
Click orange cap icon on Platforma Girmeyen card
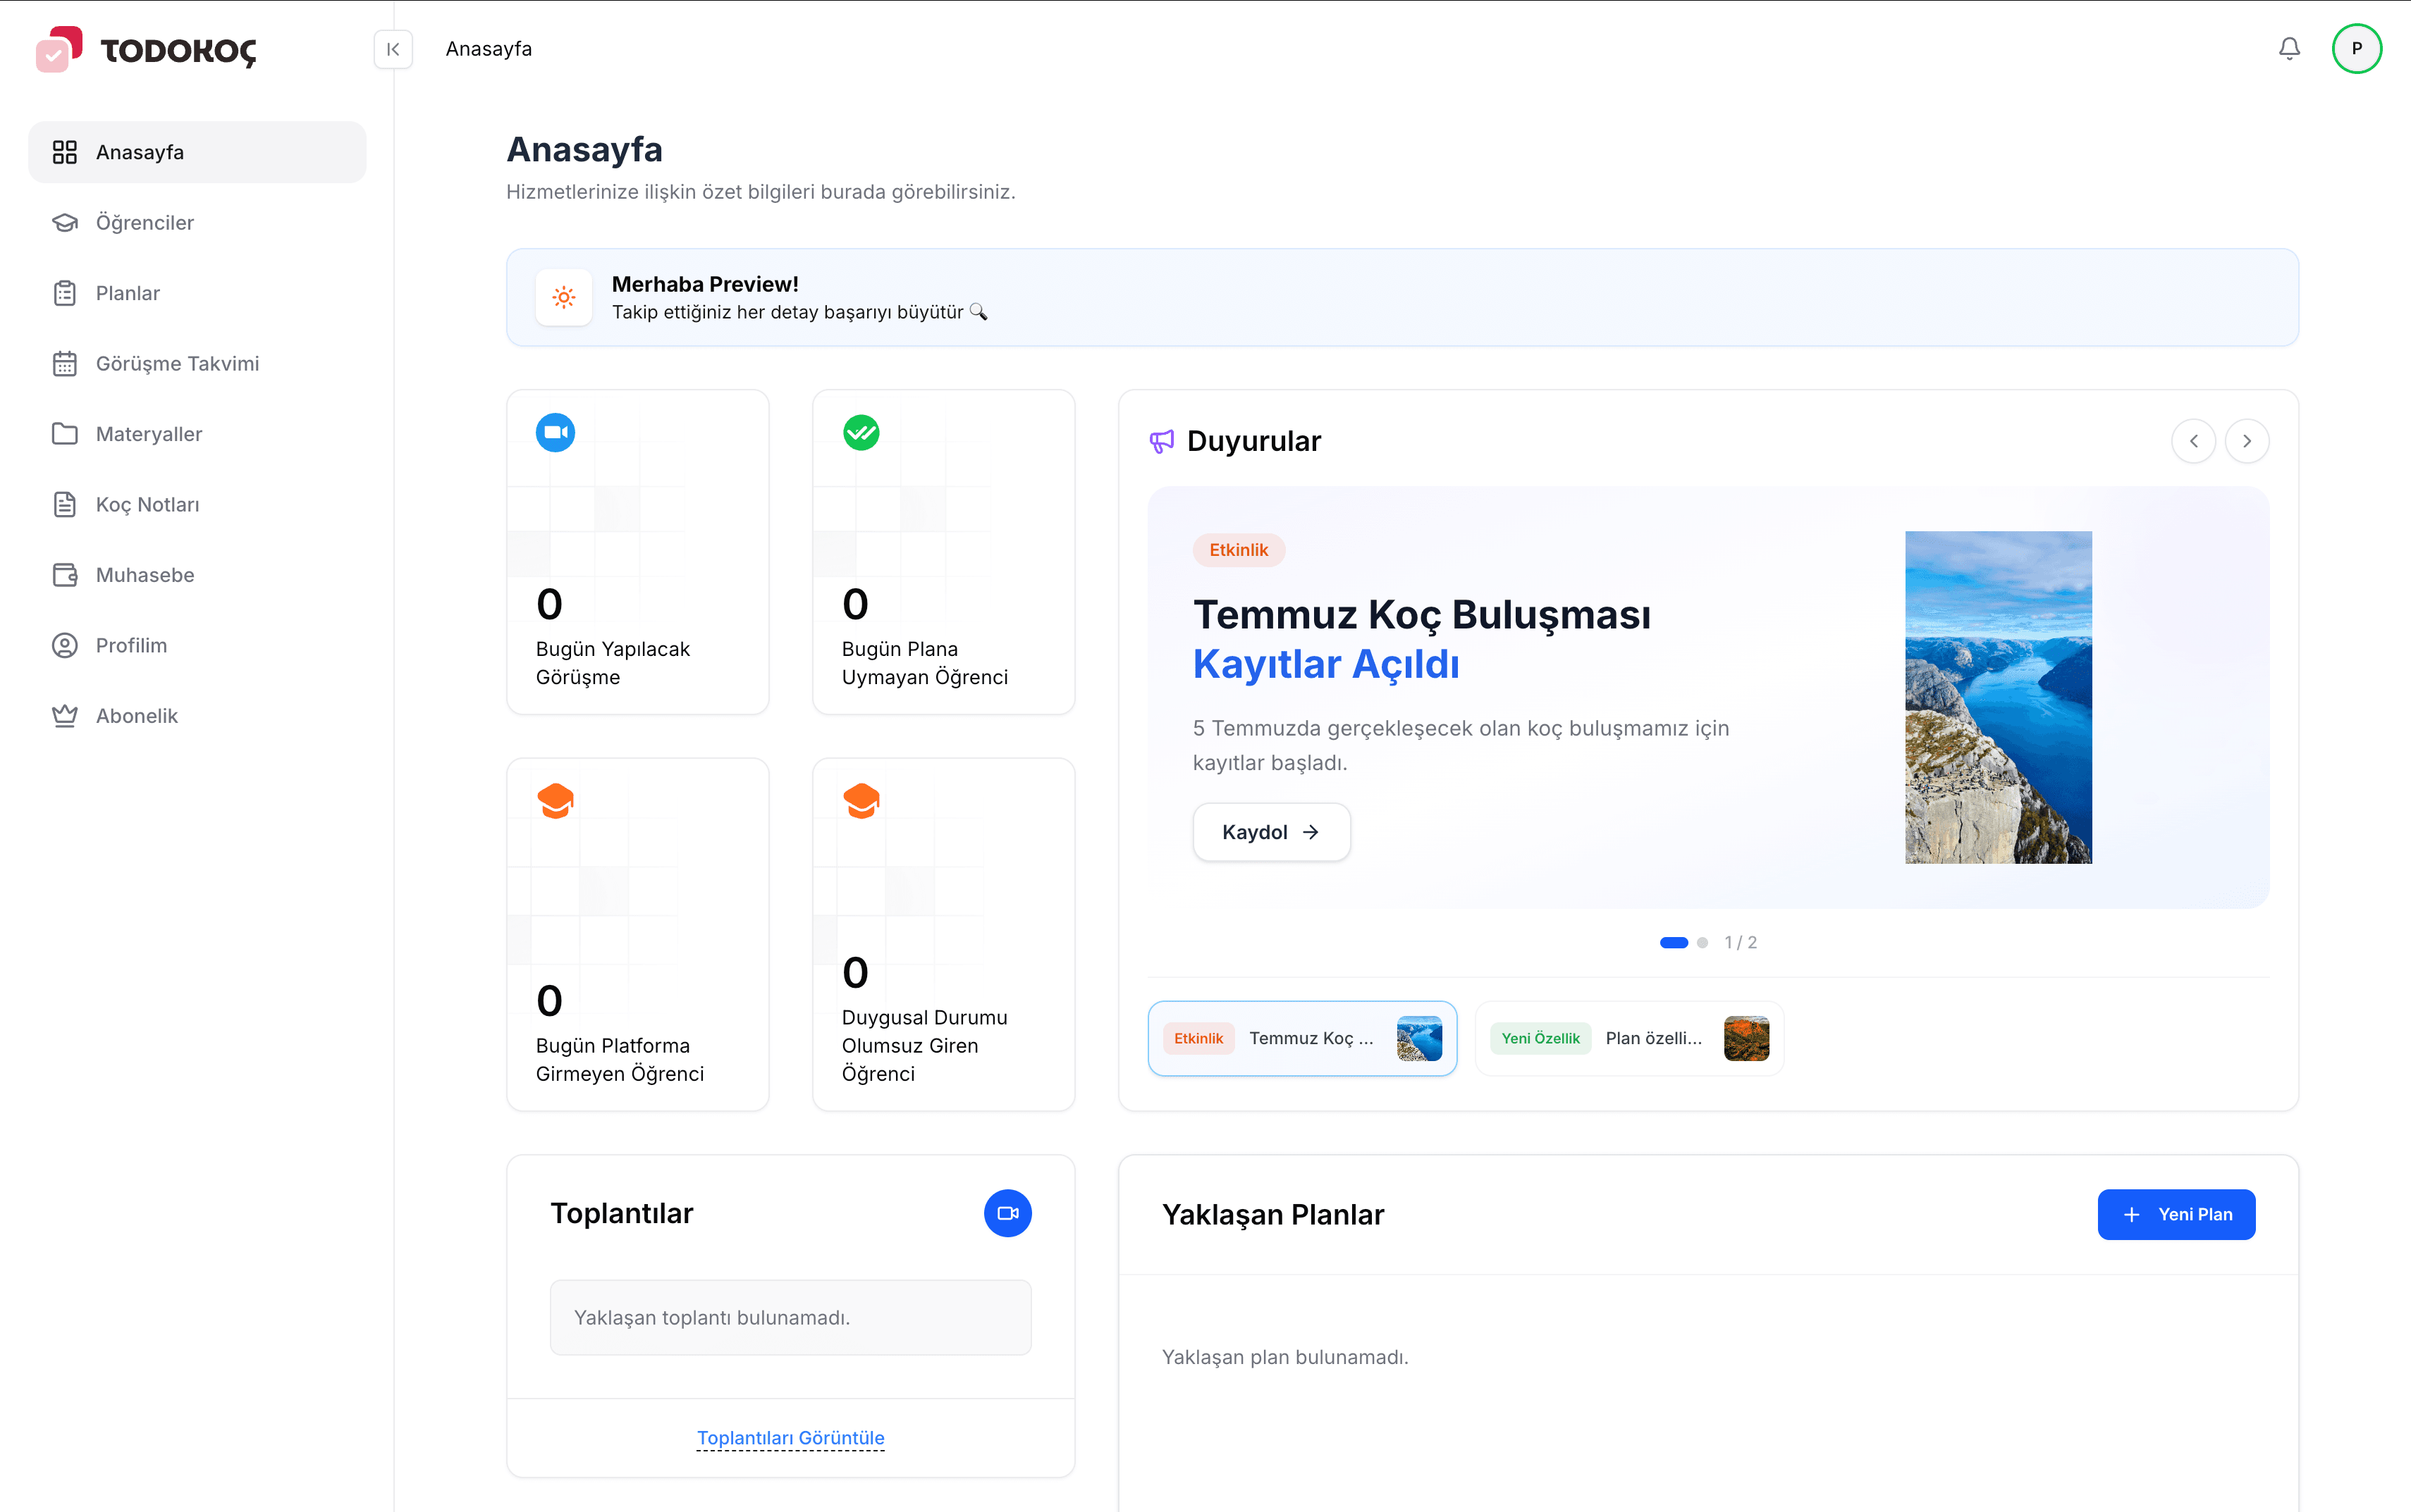[x=556, y=801]
